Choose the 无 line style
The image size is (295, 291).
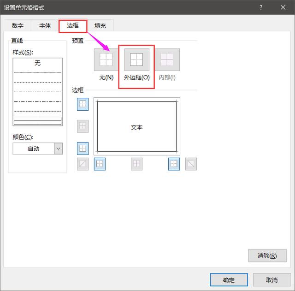(x=38, y=63)
